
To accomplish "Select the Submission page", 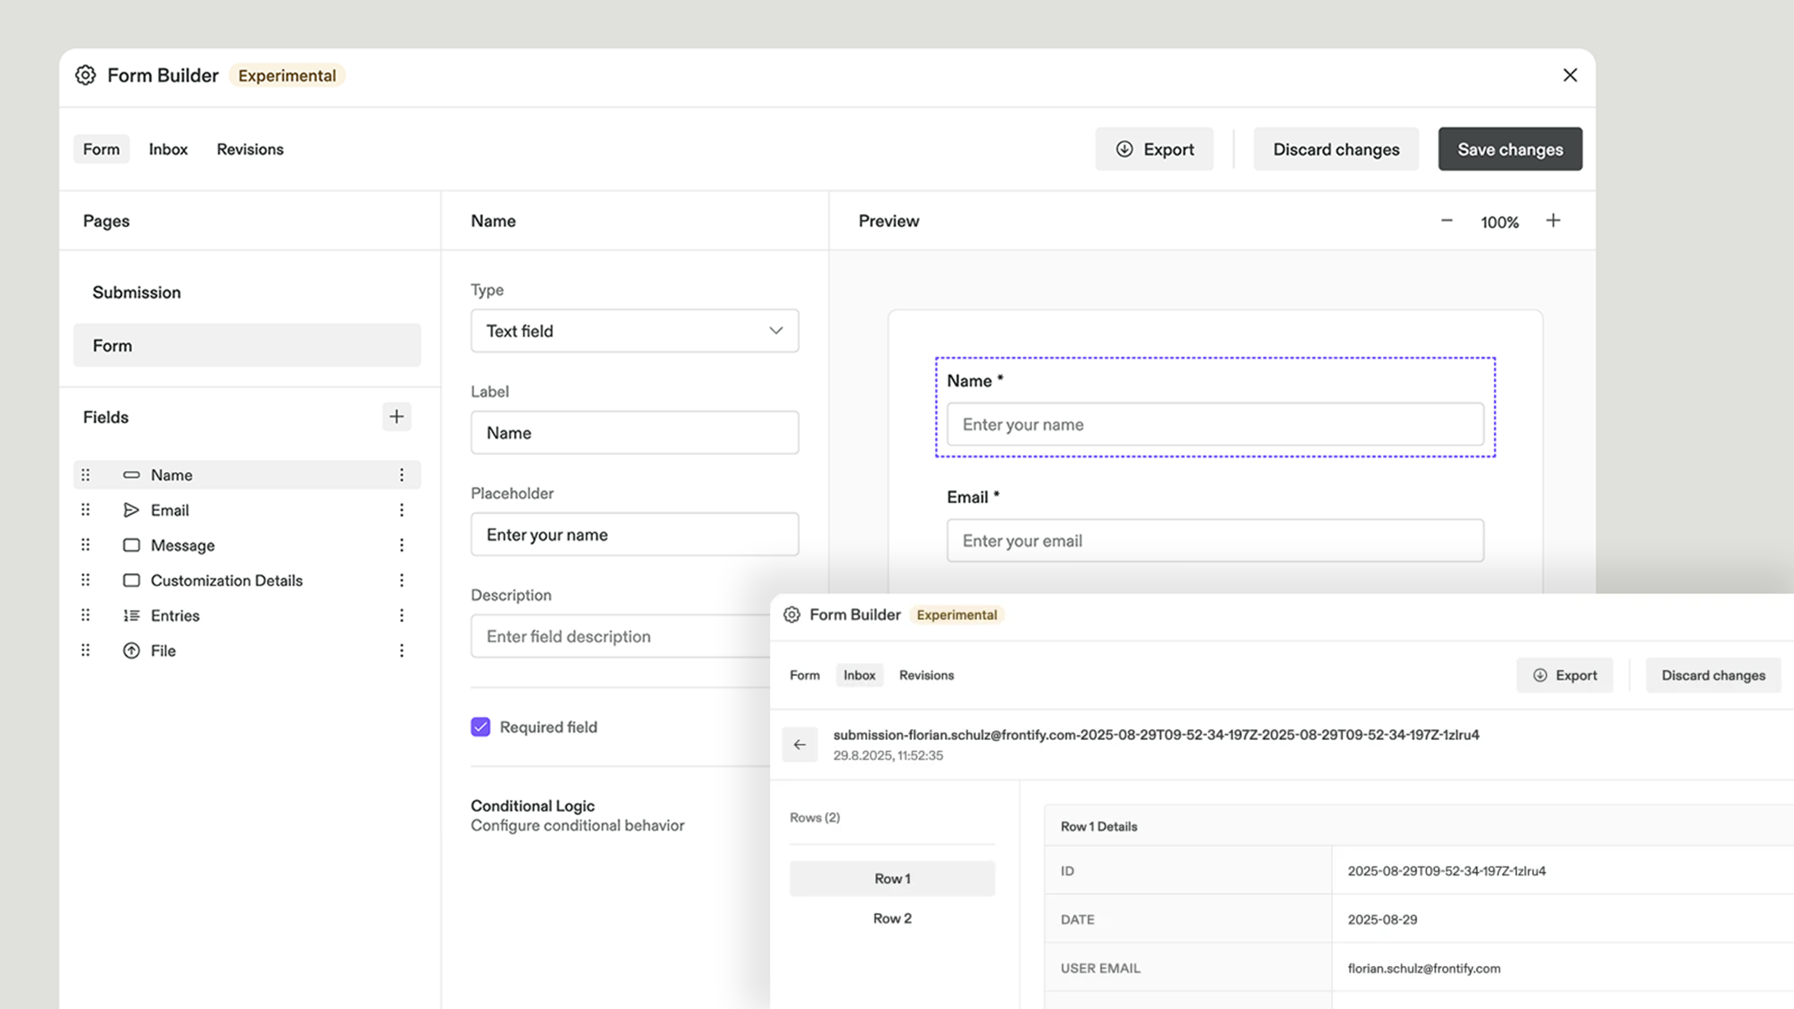I will [x=137, y=292].
